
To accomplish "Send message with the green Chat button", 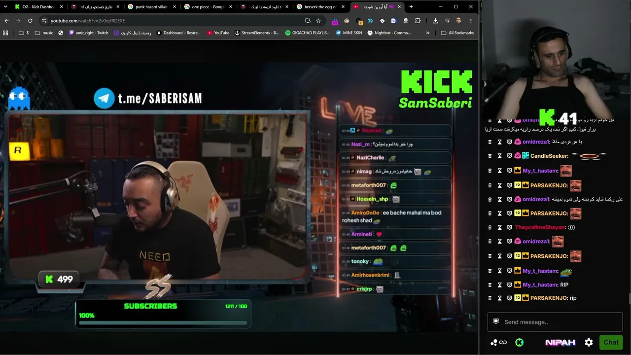I will pyautogui.click(x=611, y=342).
